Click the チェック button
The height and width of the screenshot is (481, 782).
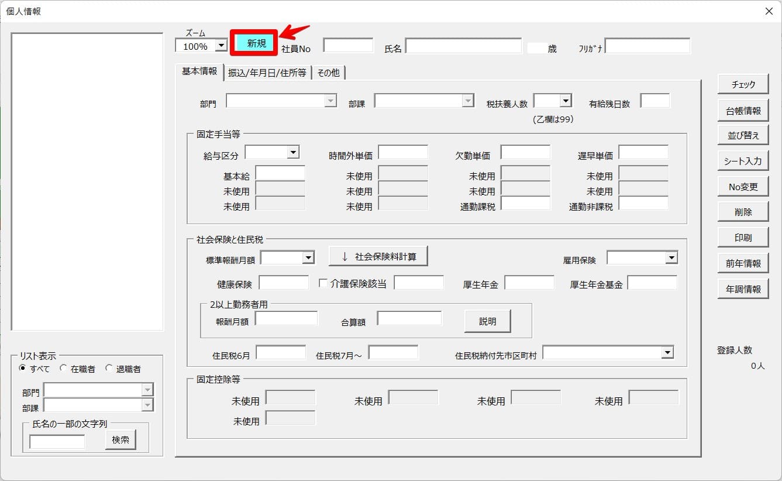[743, 84]
